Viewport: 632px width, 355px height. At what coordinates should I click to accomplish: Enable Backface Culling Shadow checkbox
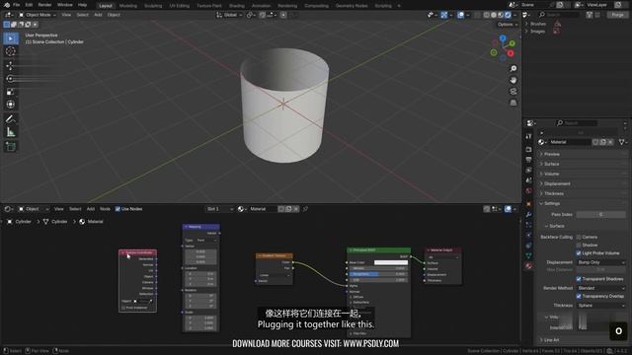tap(579, 246)
